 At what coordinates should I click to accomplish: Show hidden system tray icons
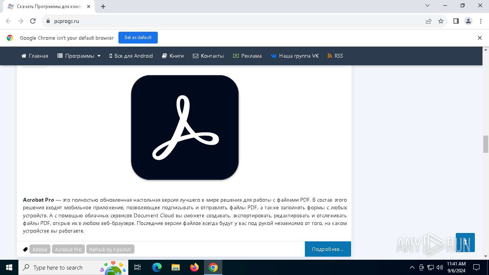pos(412,267)
